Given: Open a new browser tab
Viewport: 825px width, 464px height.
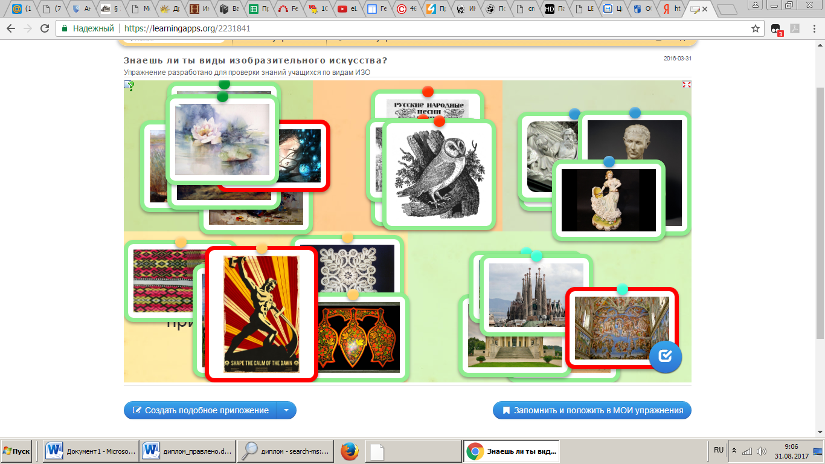Looking at the screenshot, I should coord(727,9).
